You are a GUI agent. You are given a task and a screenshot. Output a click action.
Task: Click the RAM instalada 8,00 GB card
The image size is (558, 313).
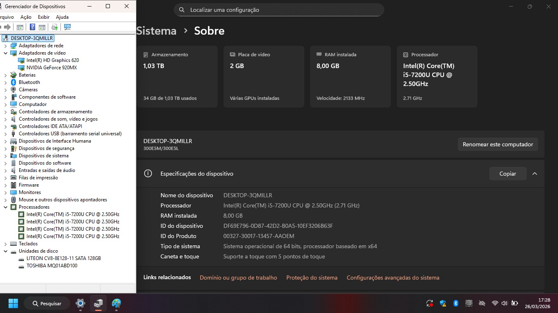click(x=350, y=77)
